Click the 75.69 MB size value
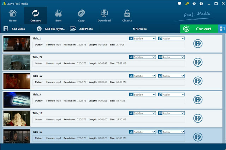The width and height of the screenshot is (226, 150). pos(121,63)
